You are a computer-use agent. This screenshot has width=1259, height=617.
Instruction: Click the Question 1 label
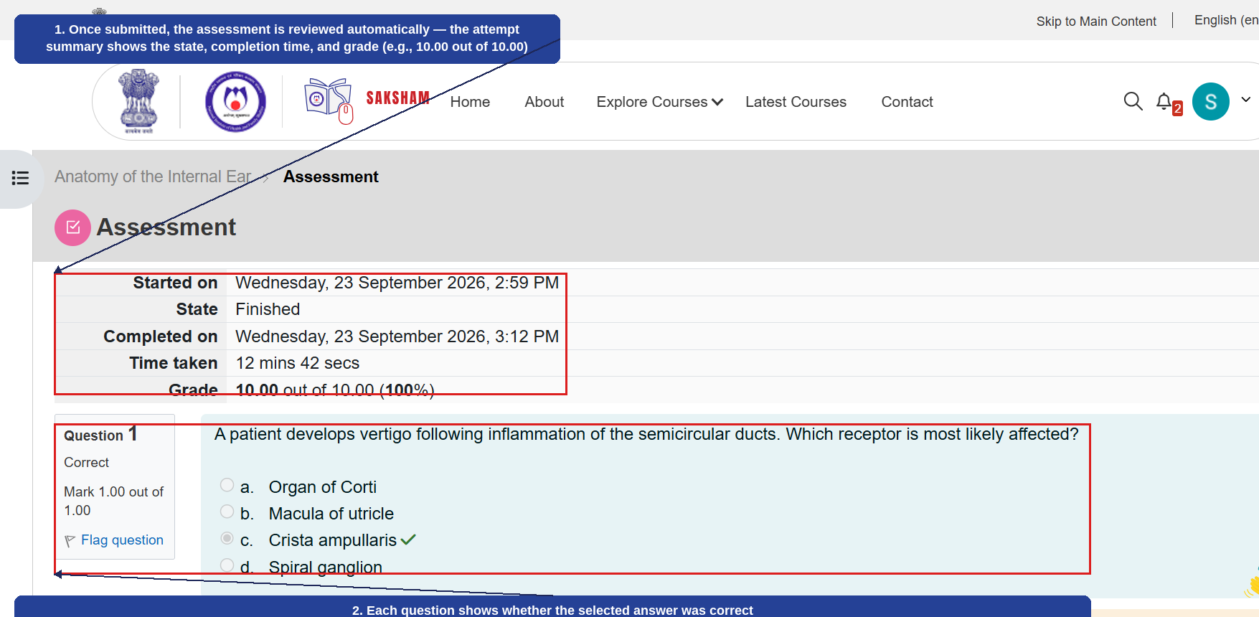[x=101, y=434]
